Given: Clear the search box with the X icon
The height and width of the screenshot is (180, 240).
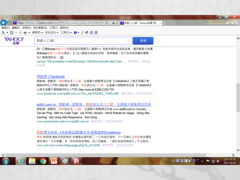Looking at the screenshot, I should (128, 41).
